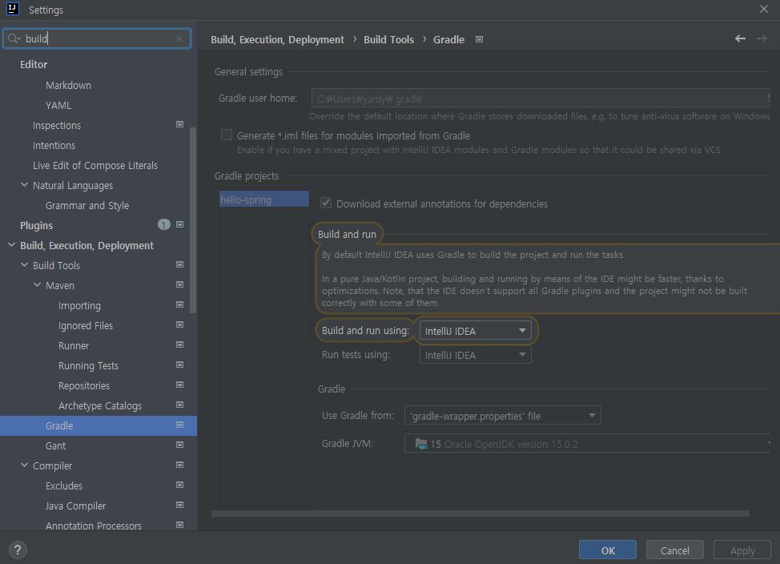The image size is (780, 564).
Task: Open the Build and run using dropdown
Action: click(x=476, y=331)
